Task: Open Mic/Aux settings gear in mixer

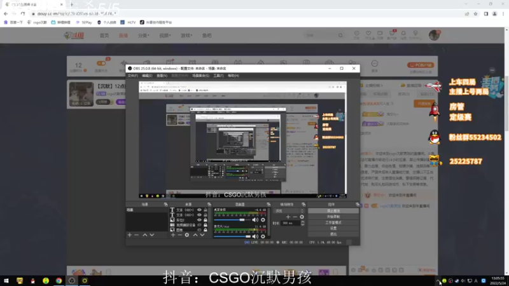Action: pyautogui.click(x=263, y=236)
